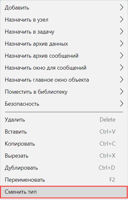Viewport: 128px width, 200px height.
Task: Expand the arrow beside Безопасность
Action: [122, 104]
